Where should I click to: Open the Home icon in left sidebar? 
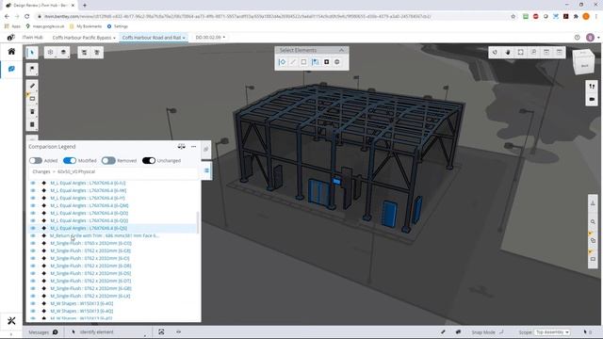pos(11,52)
